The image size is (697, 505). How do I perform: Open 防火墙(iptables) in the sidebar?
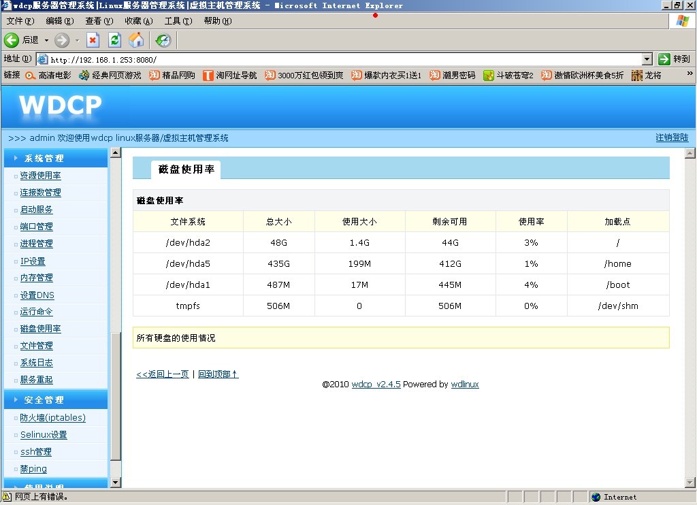click(x=52, y=418)
